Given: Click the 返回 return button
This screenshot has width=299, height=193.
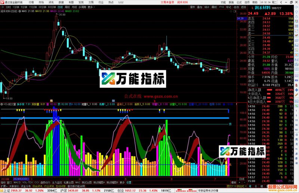Looking at the screenshot, I should click(244, 7).
